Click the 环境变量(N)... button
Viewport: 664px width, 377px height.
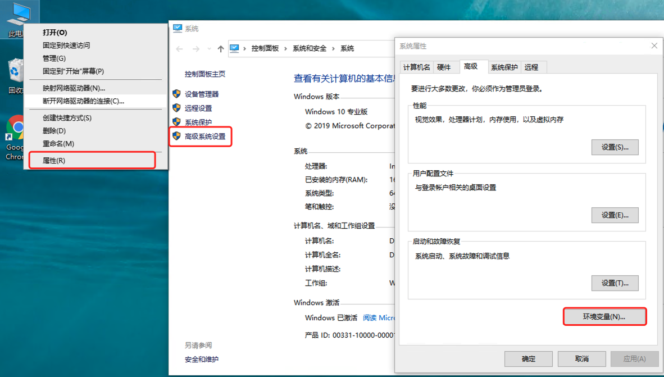click(604, 317)
